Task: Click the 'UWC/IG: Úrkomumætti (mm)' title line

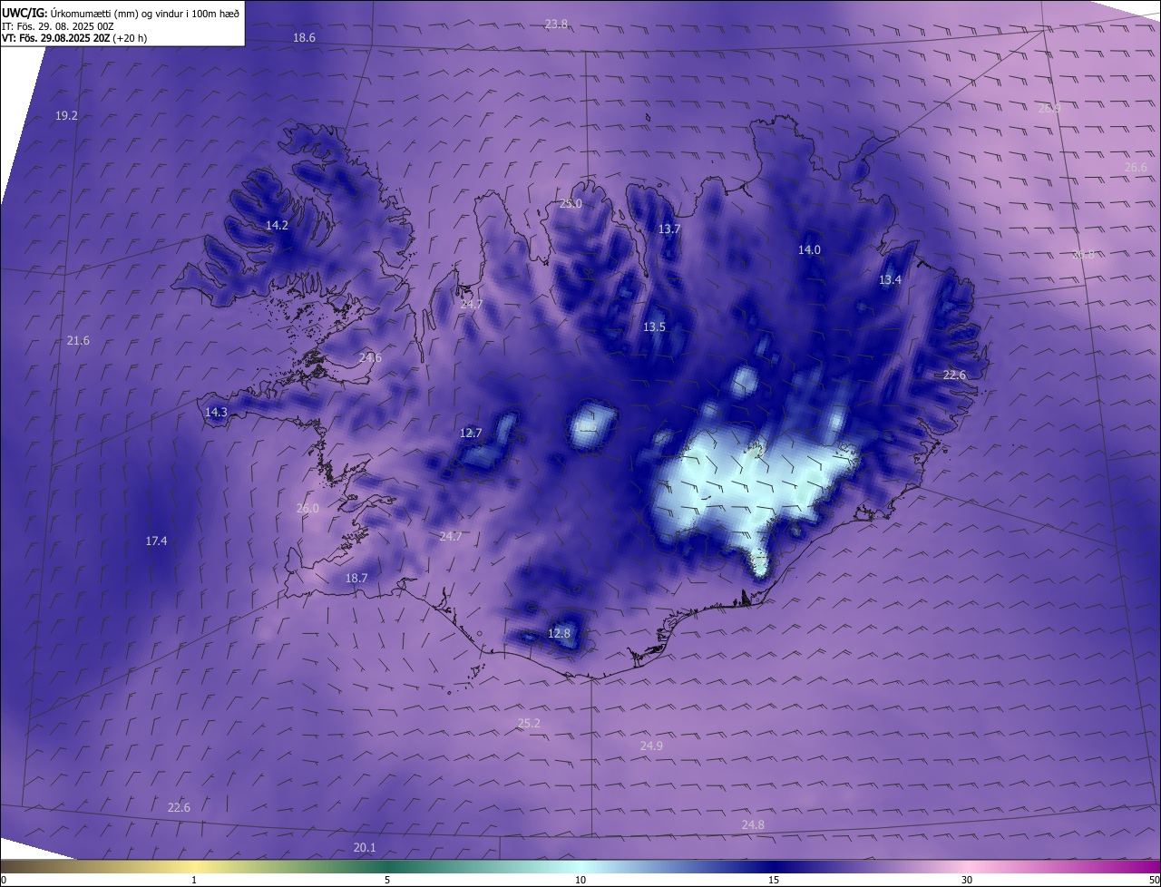Action: [x=121, y=13]
